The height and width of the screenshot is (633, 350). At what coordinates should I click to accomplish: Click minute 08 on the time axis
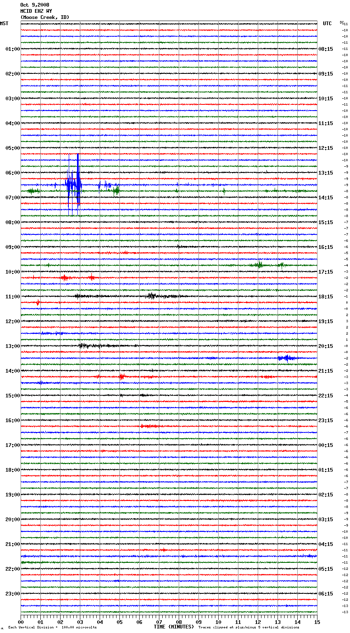pos(179,621)
